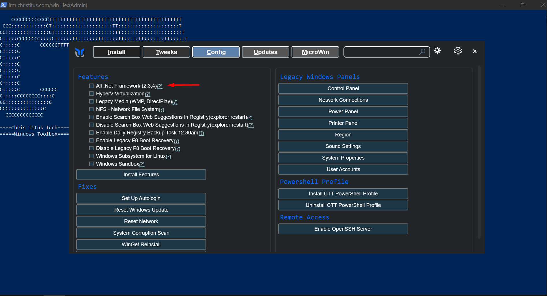
Task: Close the WinUtil window with the X
Action: click(475, 51)
